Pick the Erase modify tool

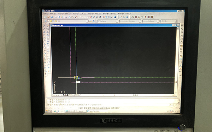point(48,26)
